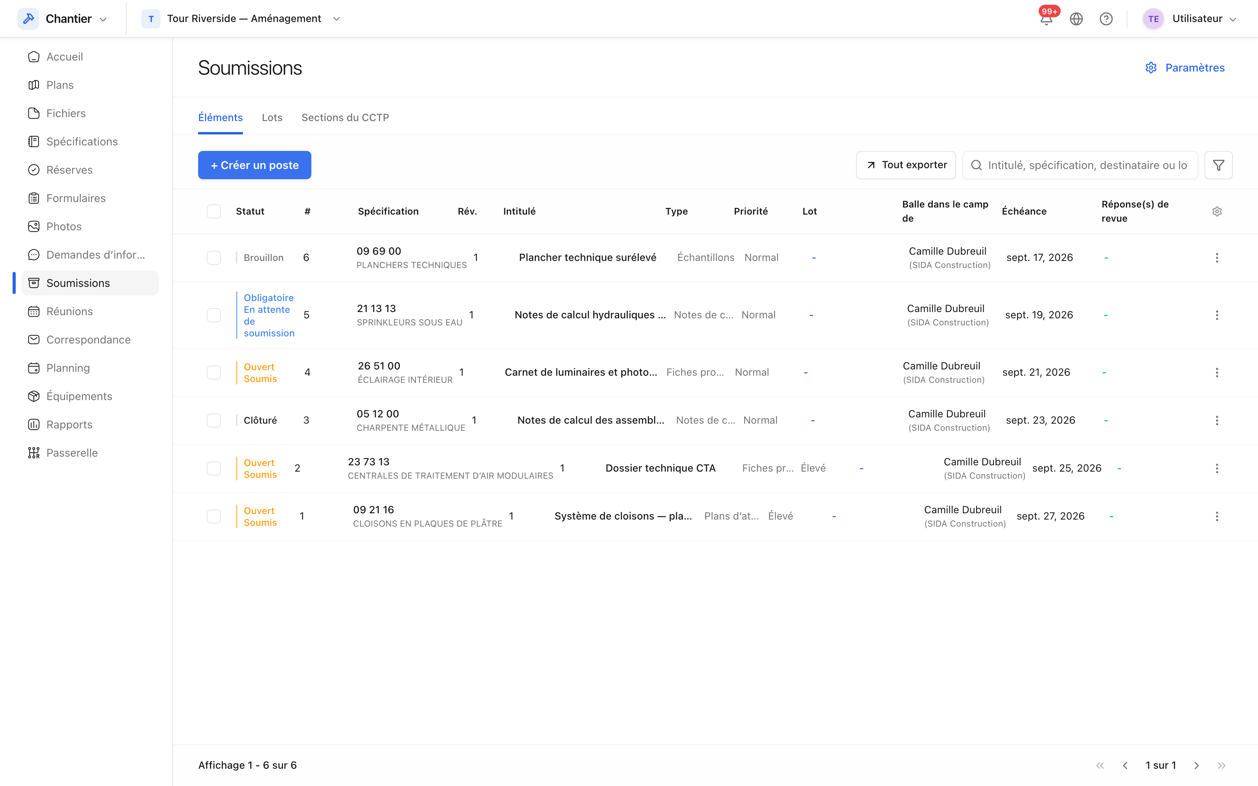Open Correspondance in the sidebar
This screenshot has width=1258, height=786.
(89, 340)
